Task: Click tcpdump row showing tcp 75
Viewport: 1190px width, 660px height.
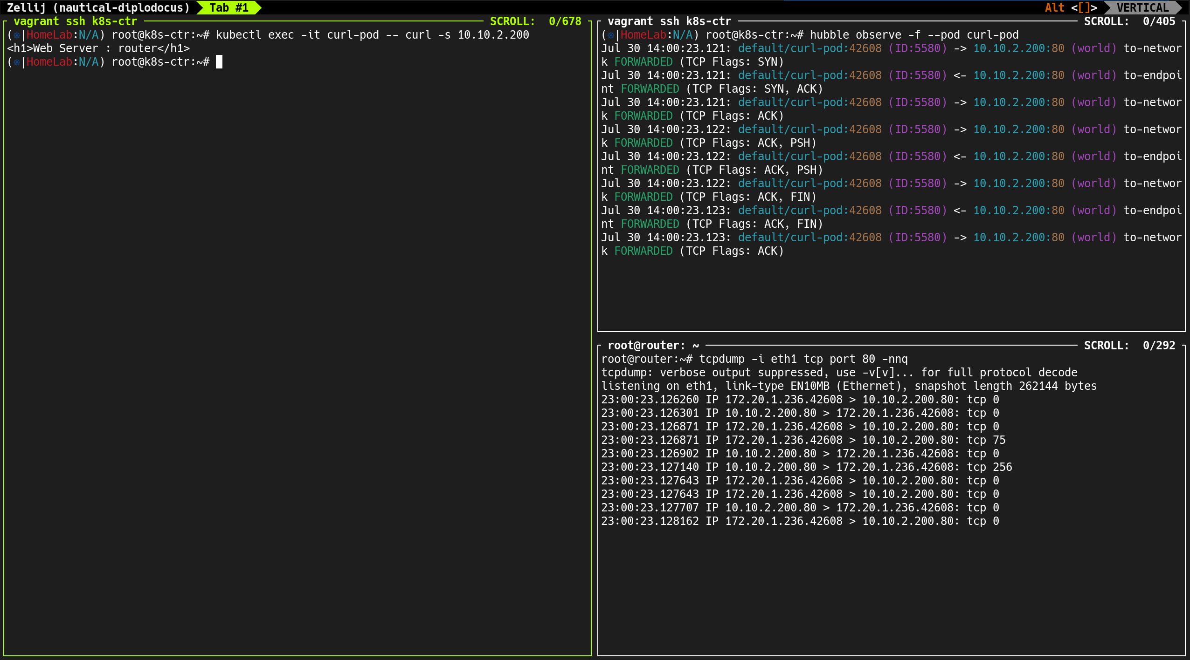Action: tap(803, 440)
